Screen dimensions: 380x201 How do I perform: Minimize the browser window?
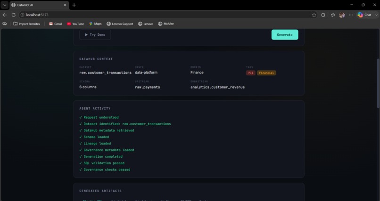(x=352, y=5)
